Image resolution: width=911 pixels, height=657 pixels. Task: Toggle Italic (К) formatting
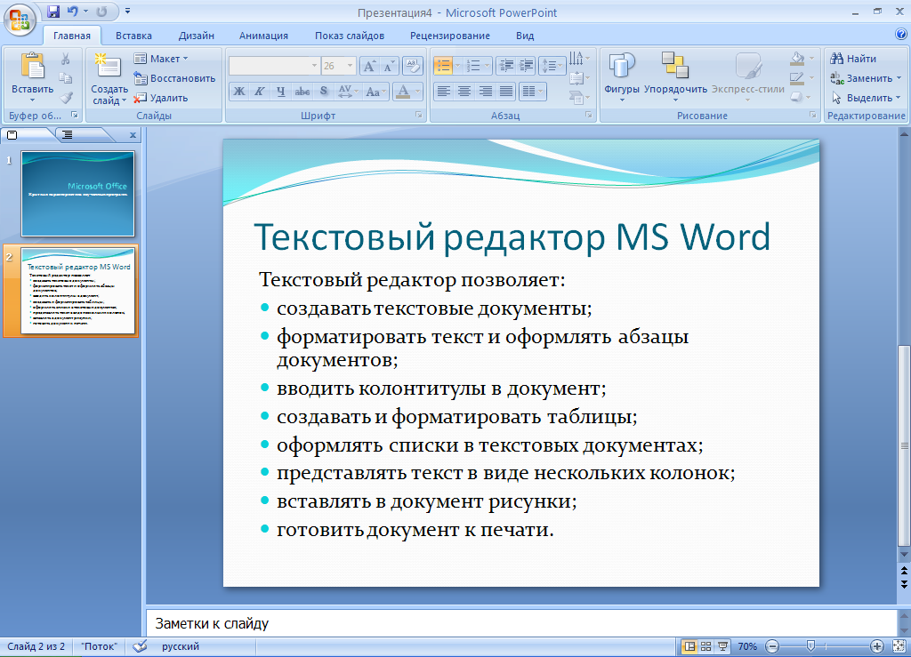(x=260, y=91)
